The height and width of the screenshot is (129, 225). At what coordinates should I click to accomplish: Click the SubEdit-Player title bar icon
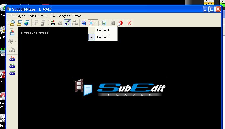pyautogui.click(x=9, y=9)
